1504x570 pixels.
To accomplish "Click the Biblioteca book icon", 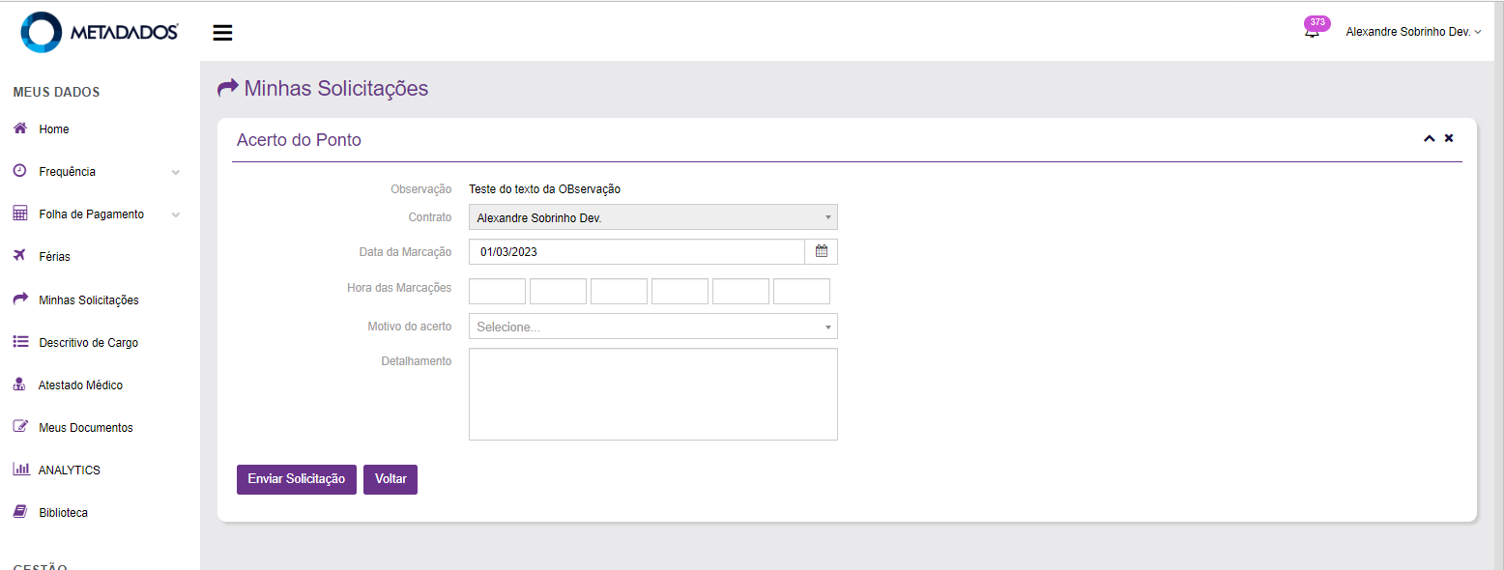I will click(x=19, y=512).
